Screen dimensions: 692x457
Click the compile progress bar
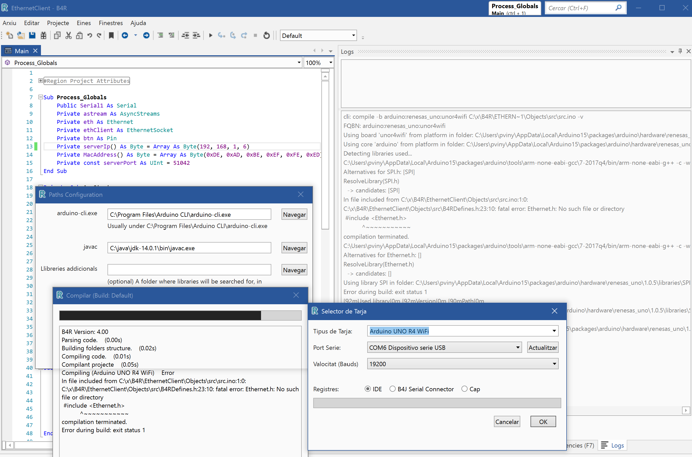(180, 315)
